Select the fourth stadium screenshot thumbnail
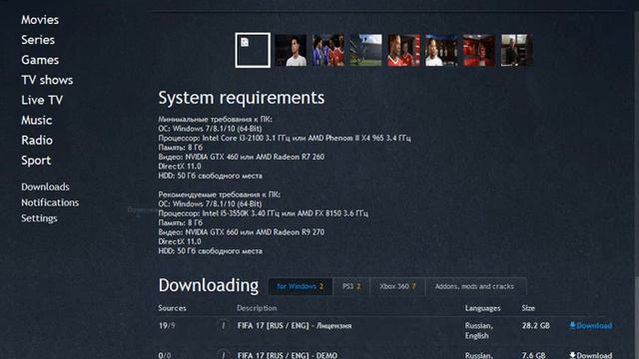 click(366, 50)
